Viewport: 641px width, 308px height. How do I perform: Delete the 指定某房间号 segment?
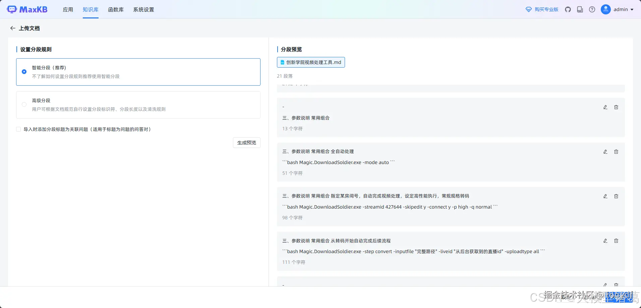point(616,196)
